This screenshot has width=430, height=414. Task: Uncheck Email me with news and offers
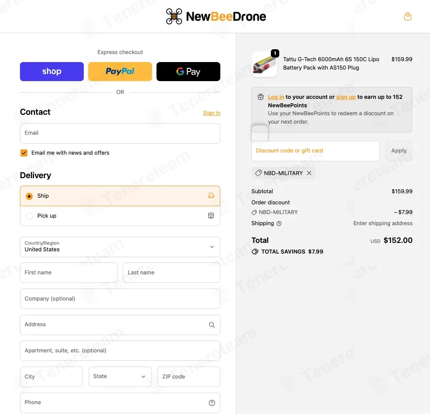pyautogui.click(x=24, y=153)
